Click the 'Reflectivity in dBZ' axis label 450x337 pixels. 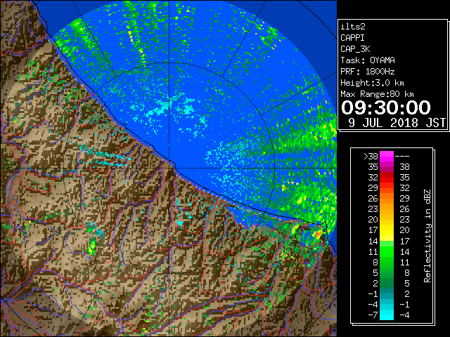[427, 236]
